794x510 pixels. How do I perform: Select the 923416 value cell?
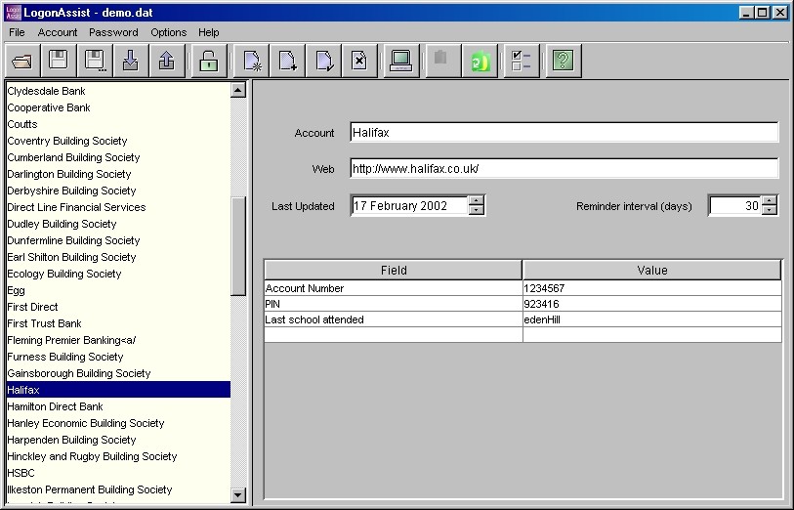coord(652,304)
